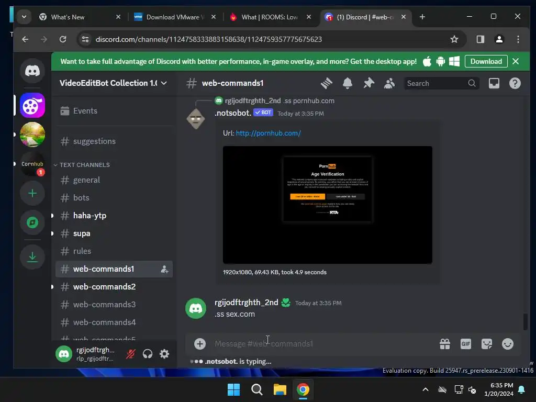Toggle the member list icon

pyautogui.click(x=389, y=83)
